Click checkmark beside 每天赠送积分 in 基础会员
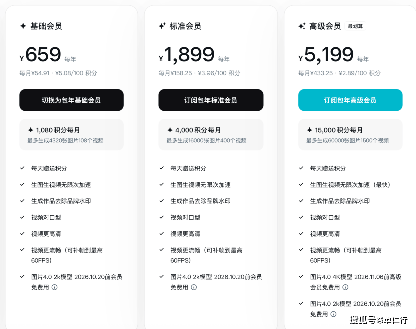The width and height of the screenshot is (416, 329). (22, 168)
